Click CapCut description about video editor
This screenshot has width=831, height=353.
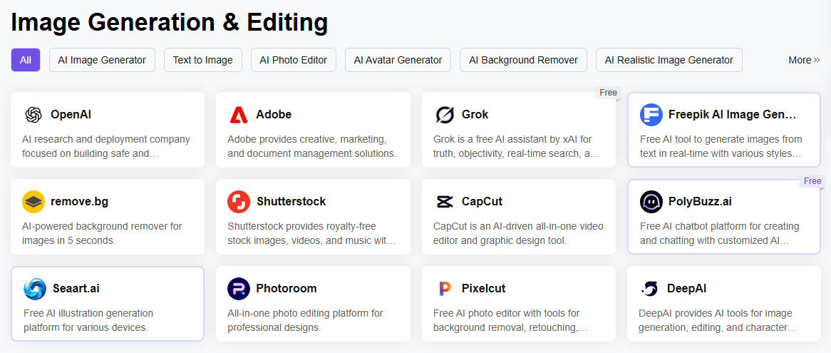518,233
